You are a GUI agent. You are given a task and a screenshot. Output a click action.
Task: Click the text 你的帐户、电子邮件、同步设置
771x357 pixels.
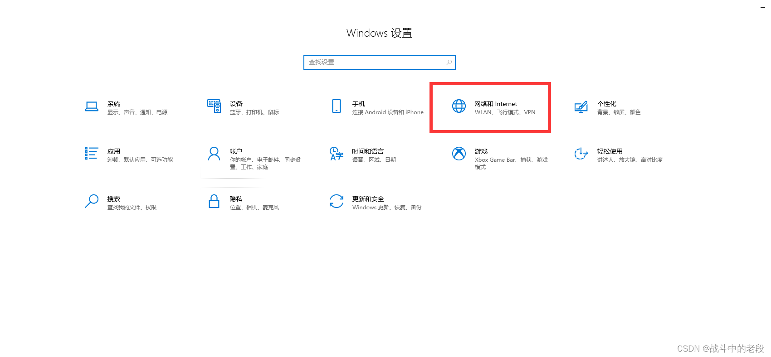click(265, 164)
